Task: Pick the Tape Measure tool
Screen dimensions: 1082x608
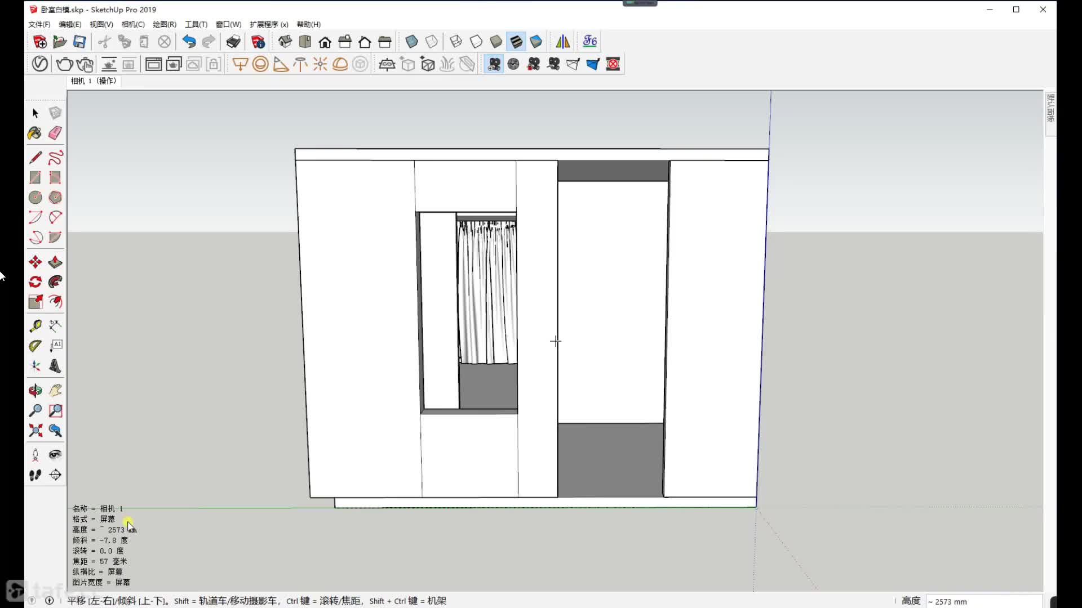Action: [x=35, y=326]
